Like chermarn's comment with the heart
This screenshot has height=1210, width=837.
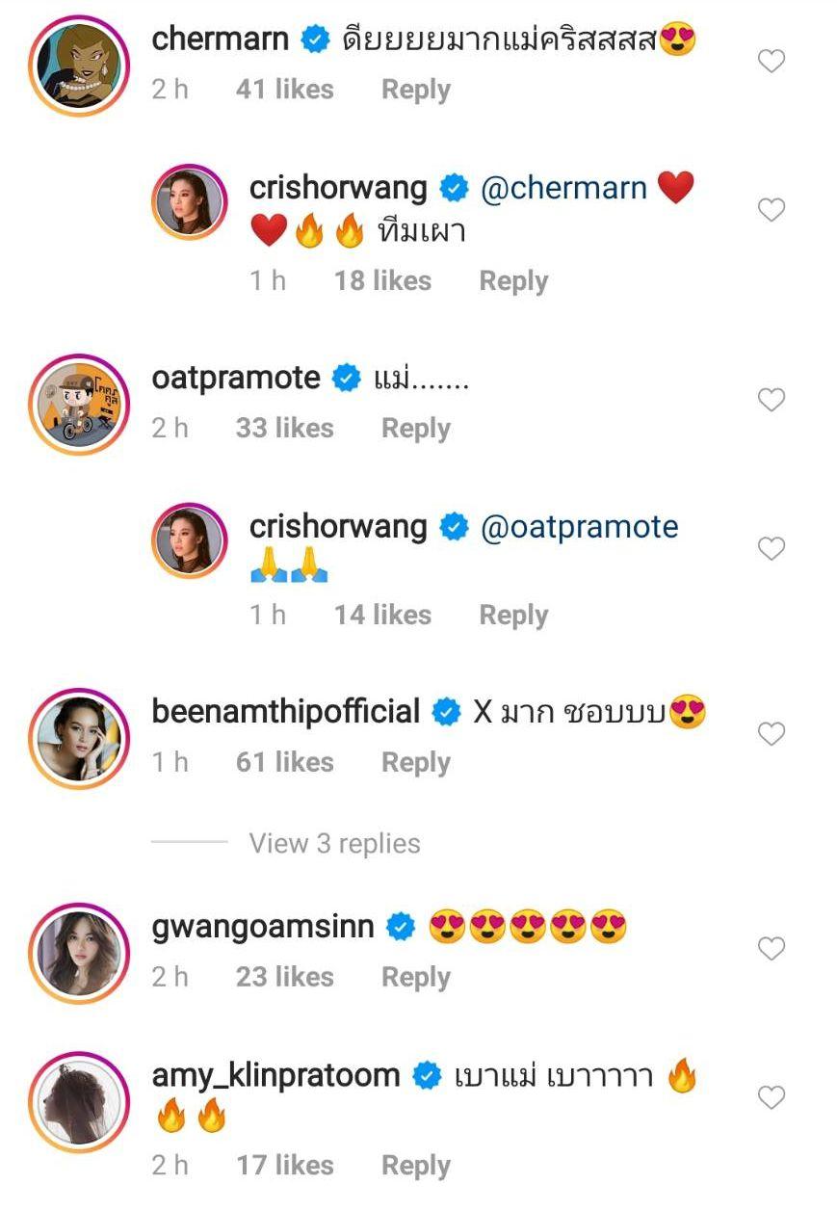(772, 62)
